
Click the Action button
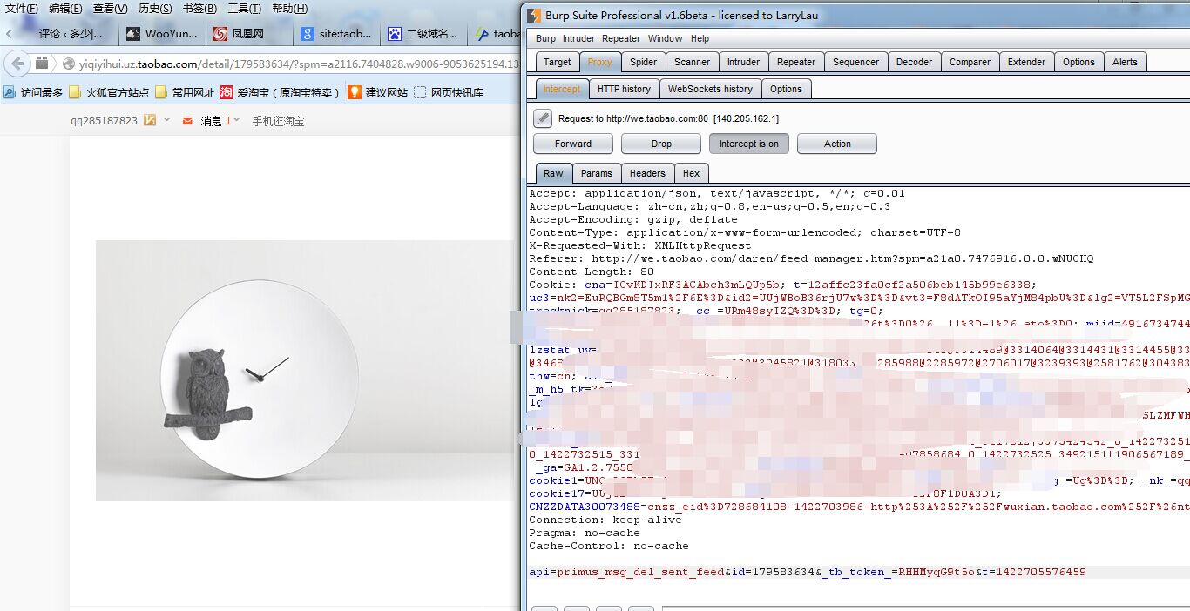coord(837,144)
